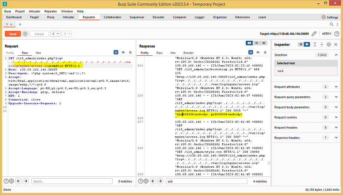The height and width of the screenshot is (195, 343).
Task: Open Burp Settings
Action: pyautogui.click(x=330, y=17)
